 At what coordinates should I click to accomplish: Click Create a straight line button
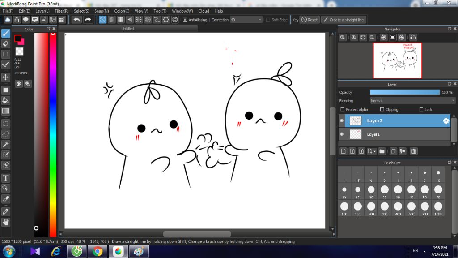coord(344,20)
